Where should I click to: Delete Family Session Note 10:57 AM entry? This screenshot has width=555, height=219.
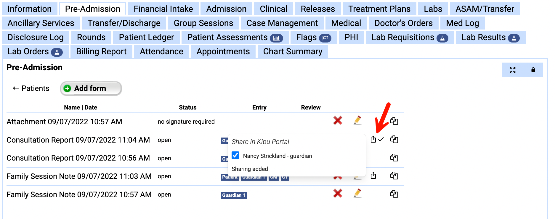pos(338,193)
